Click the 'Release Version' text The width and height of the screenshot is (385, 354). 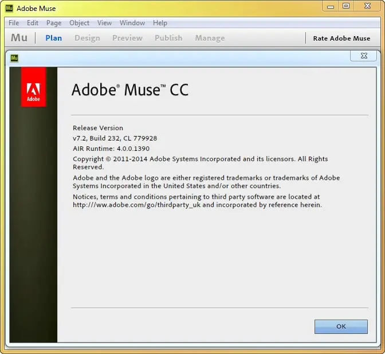pos(98,128)
